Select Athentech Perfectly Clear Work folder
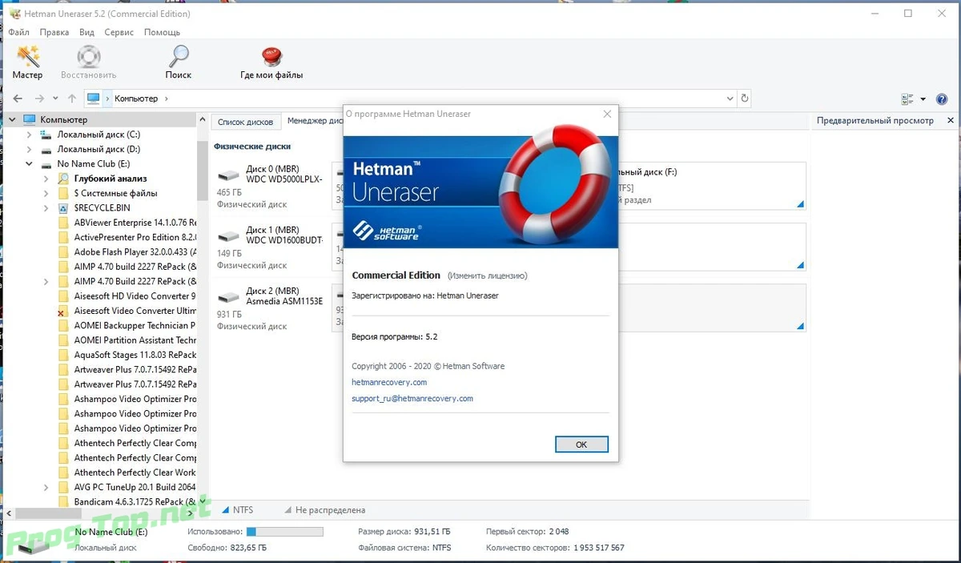The image size is (961, 563). [135, 473]
